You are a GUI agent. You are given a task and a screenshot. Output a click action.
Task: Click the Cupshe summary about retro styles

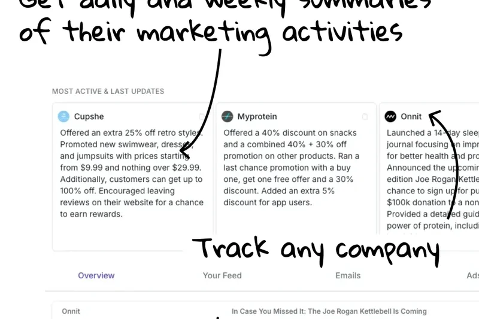coord(131,174)
